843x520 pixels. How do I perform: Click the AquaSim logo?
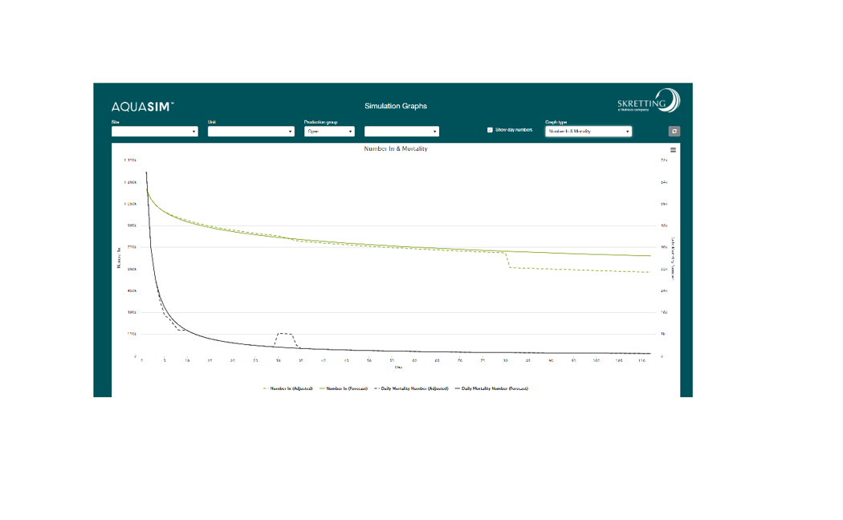click(x=142, y=106)
